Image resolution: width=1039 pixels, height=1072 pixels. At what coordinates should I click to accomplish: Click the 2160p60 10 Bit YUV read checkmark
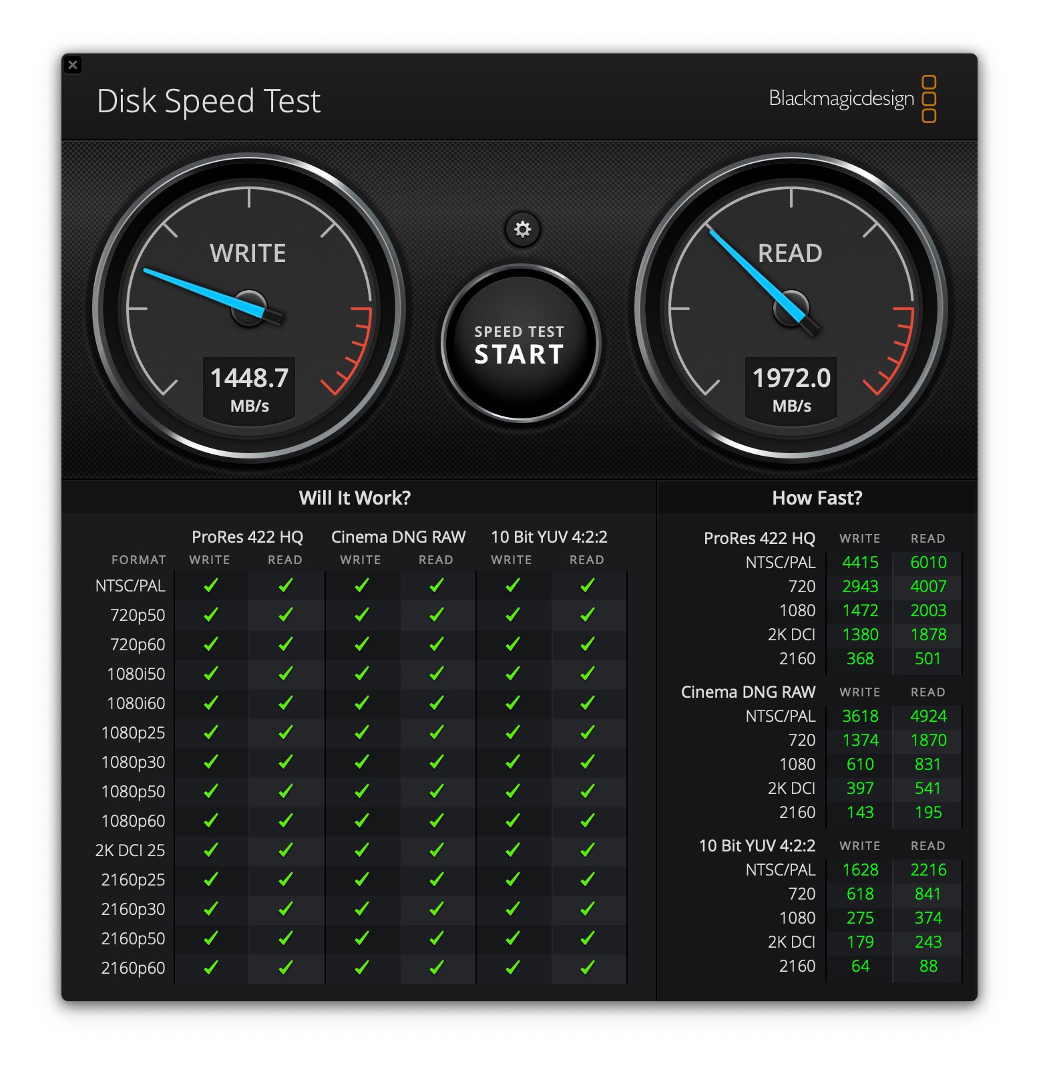(588, 967)
